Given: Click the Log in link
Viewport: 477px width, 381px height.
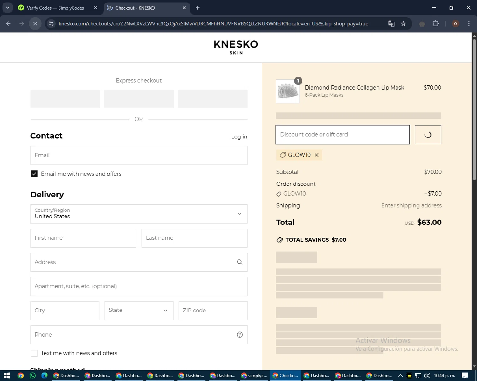Looking at the screenshot, I should 239,137.
